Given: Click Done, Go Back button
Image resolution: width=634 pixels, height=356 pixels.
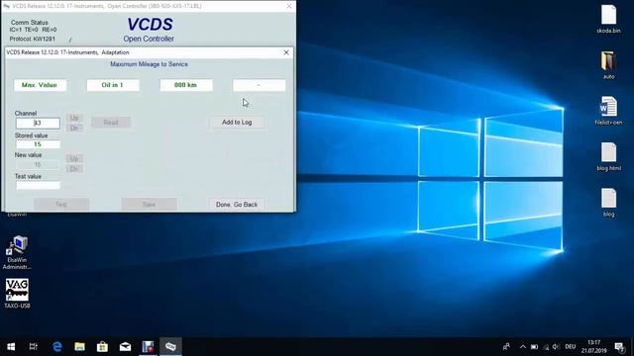Looking at the screenshot, I should (237, 205).
